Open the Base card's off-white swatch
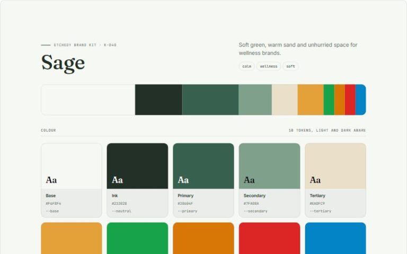The height and width of the screenshot is (254, 407). pyautogui.click(x=72, y=166)
